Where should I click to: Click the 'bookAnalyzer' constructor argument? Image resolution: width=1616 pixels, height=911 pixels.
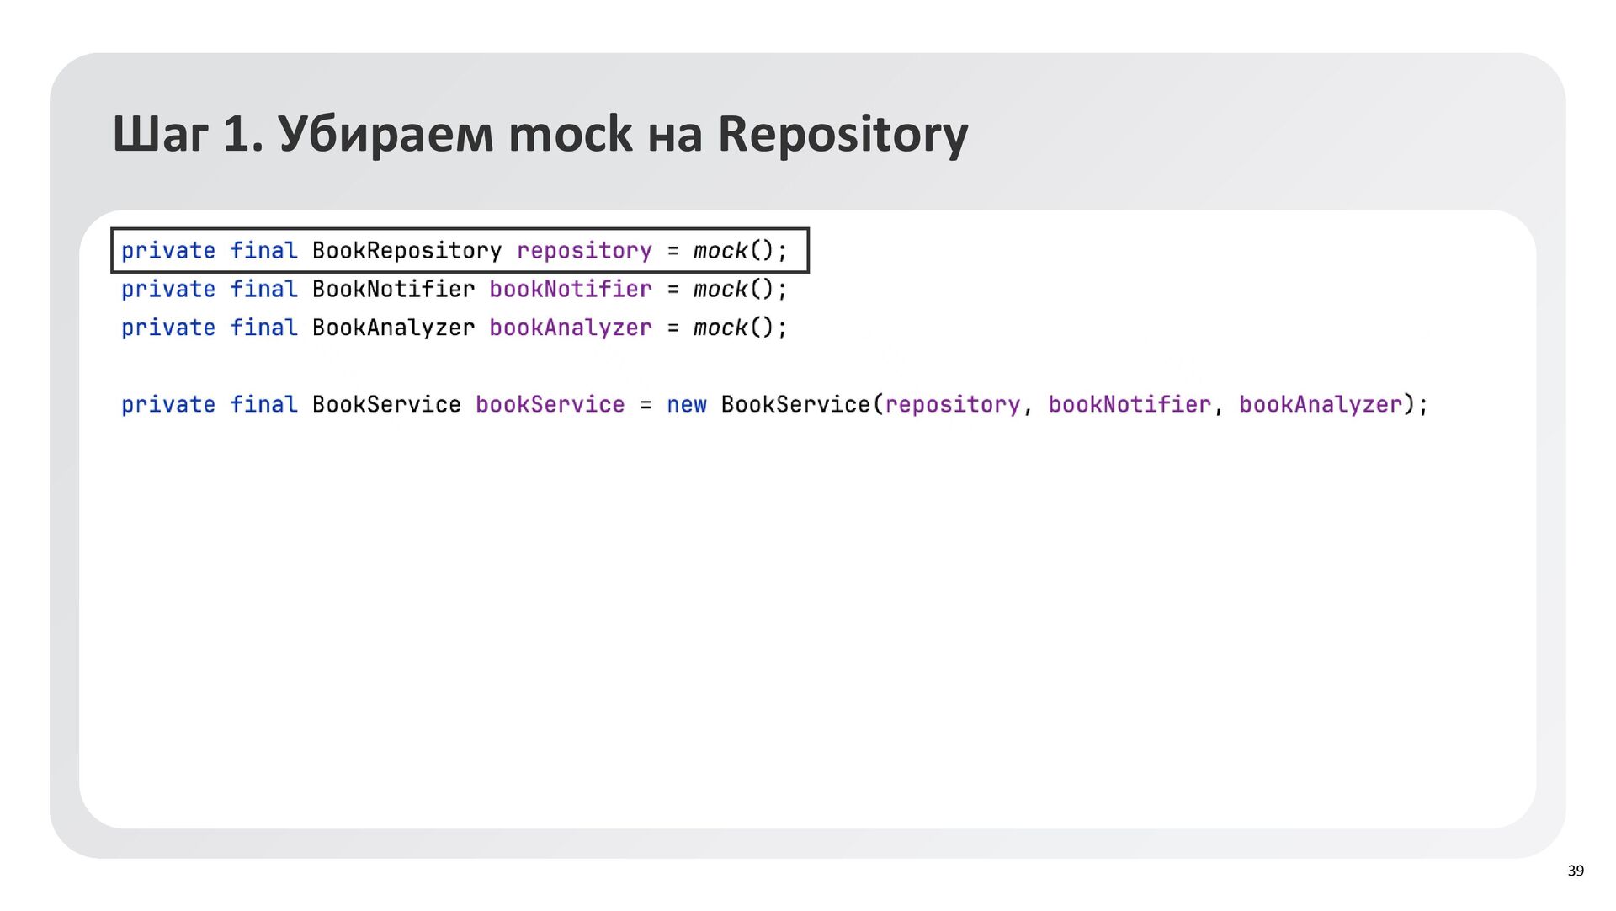(x=1321, y=405)
